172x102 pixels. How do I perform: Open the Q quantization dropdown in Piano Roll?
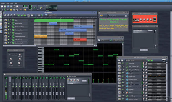tap(105, 40)
